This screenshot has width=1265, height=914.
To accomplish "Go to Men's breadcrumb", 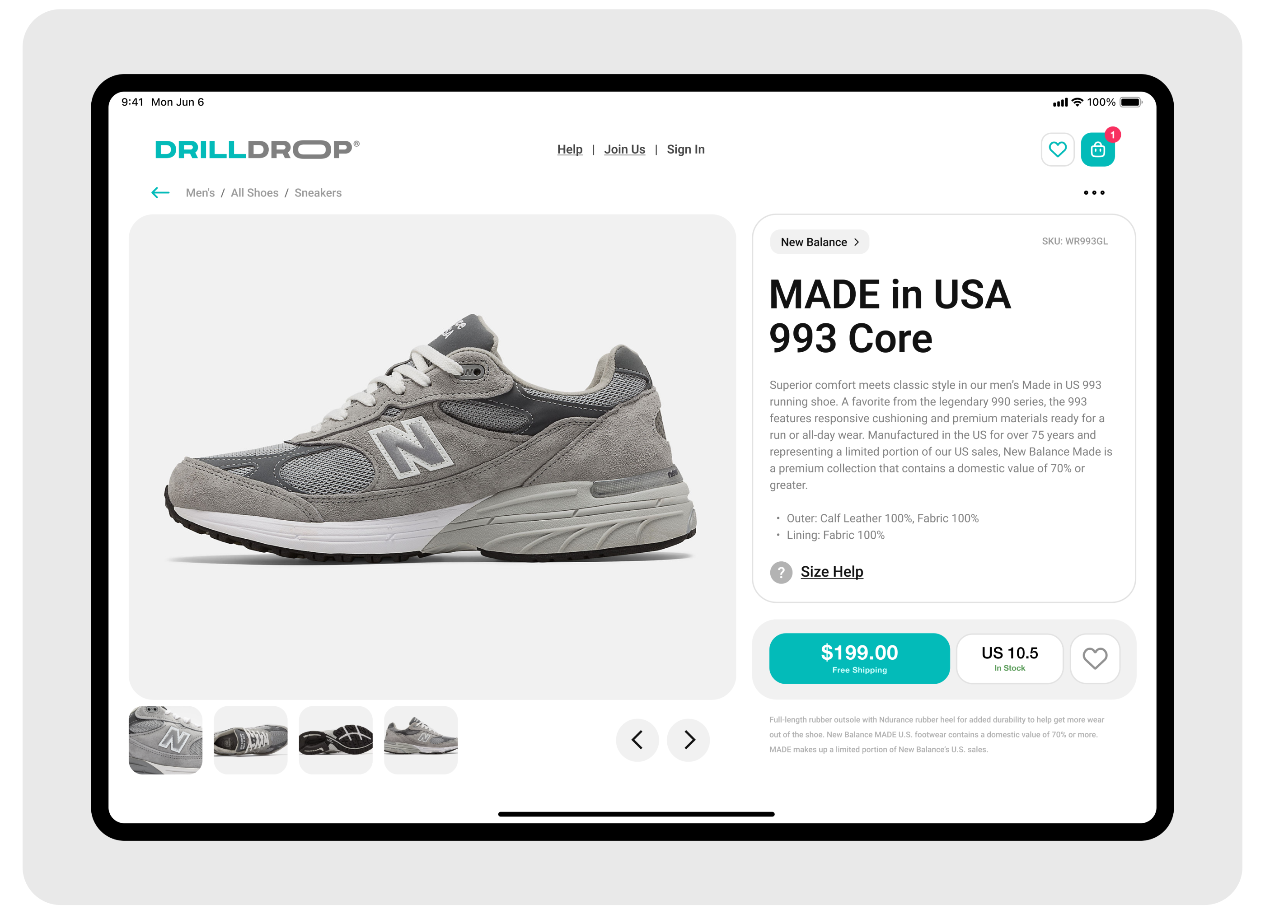I will coord(200,193).
